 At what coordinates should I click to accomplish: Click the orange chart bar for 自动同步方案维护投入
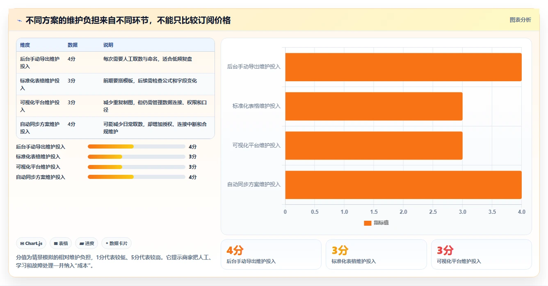(x=403, y=185)
